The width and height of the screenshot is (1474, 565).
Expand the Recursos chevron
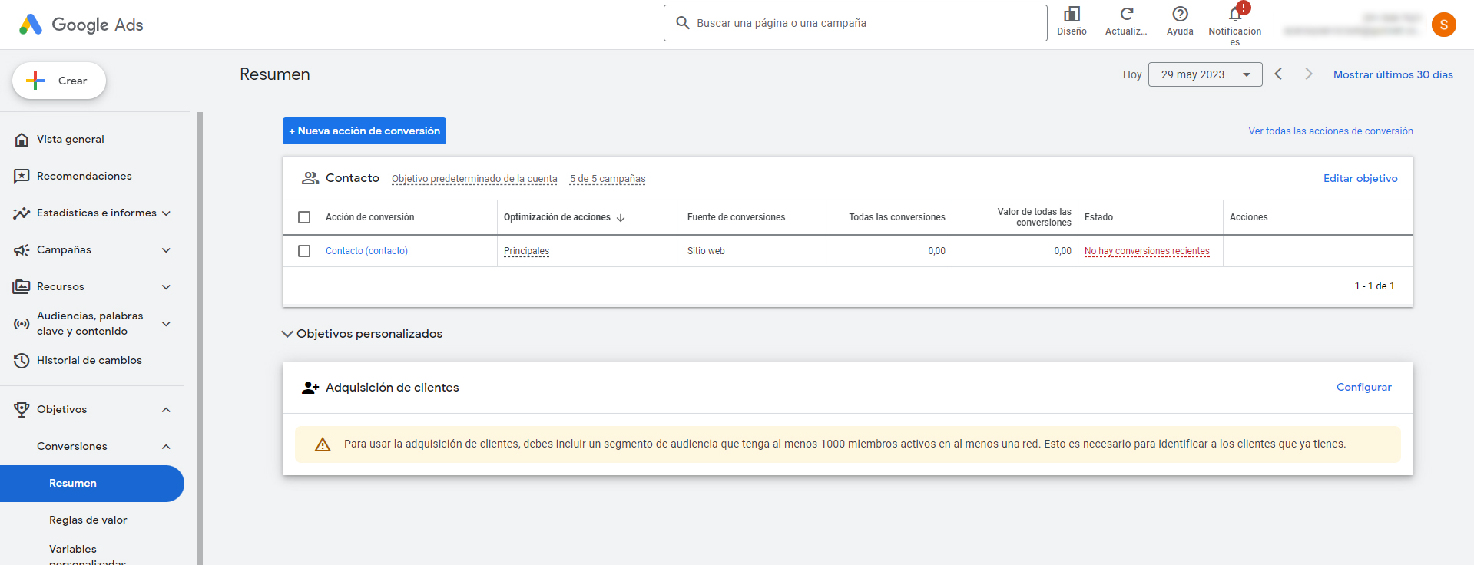point(166,287)
